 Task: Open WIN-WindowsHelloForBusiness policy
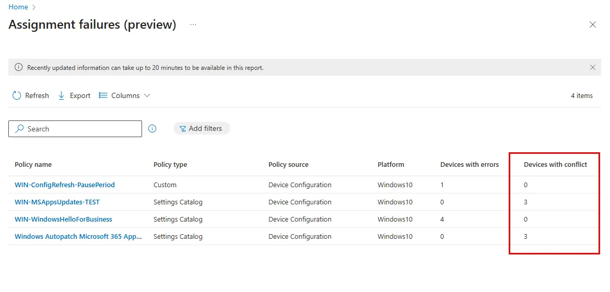pyautogui.click(x=63, y=219)
